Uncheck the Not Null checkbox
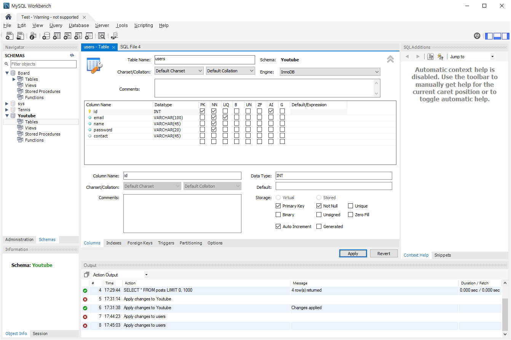Image resolution: width=511 pixels, height=340 pixels. 319,206
